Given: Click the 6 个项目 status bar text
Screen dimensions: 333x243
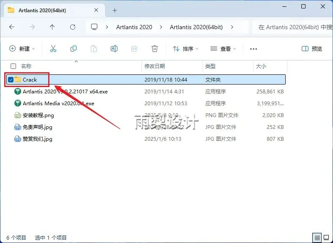Looking at the screenshot, I should click(16, 238).
